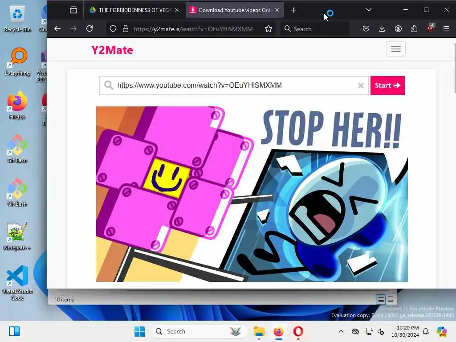The width and height of the screenshot is (456, 342).
Task: Click the Firefox Search box in toolbar
Action: pyautogui.click(x=315, y=29)
